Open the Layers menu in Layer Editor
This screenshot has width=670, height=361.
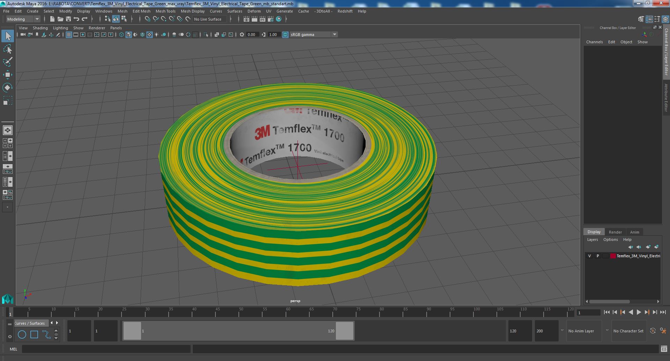pyautogui.click(x=592, y=240)
